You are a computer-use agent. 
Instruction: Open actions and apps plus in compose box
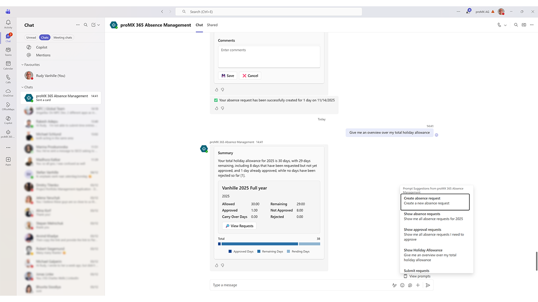(x=418, y=285)
